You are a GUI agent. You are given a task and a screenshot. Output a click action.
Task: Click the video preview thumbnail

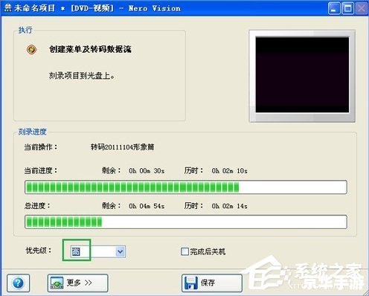point(302,75)
